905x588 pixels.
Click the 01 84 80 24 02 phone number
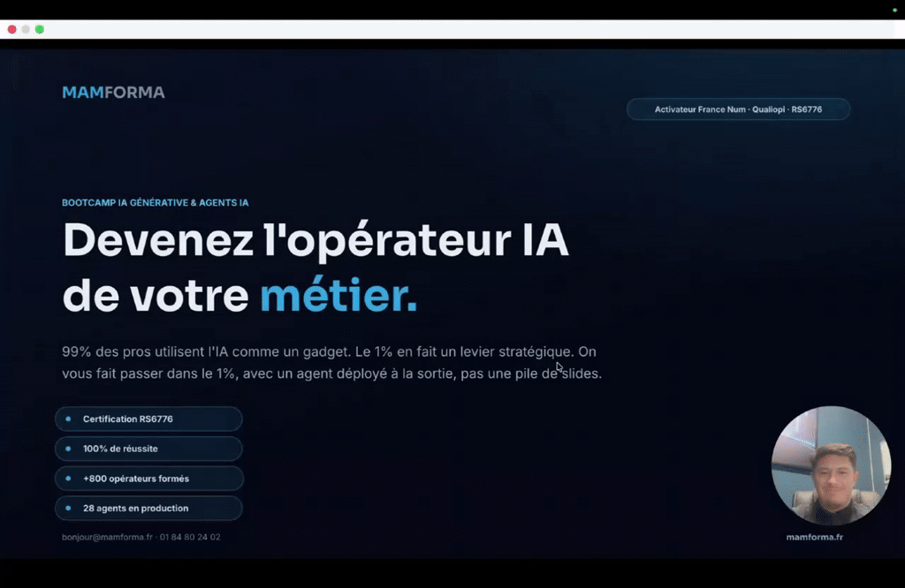coord(190,538)
